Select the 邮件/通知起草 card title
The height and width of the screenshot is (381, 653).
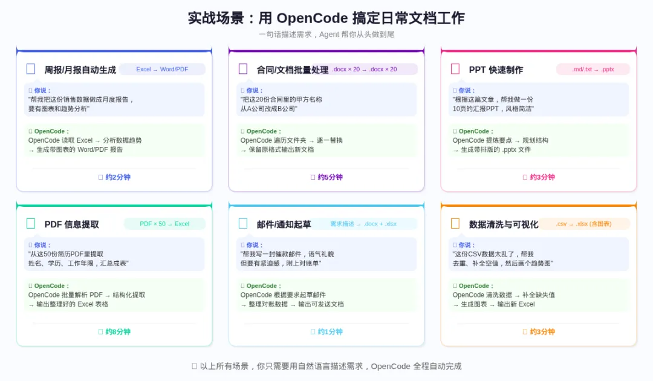pyautogui.click(x=284, y=224)
